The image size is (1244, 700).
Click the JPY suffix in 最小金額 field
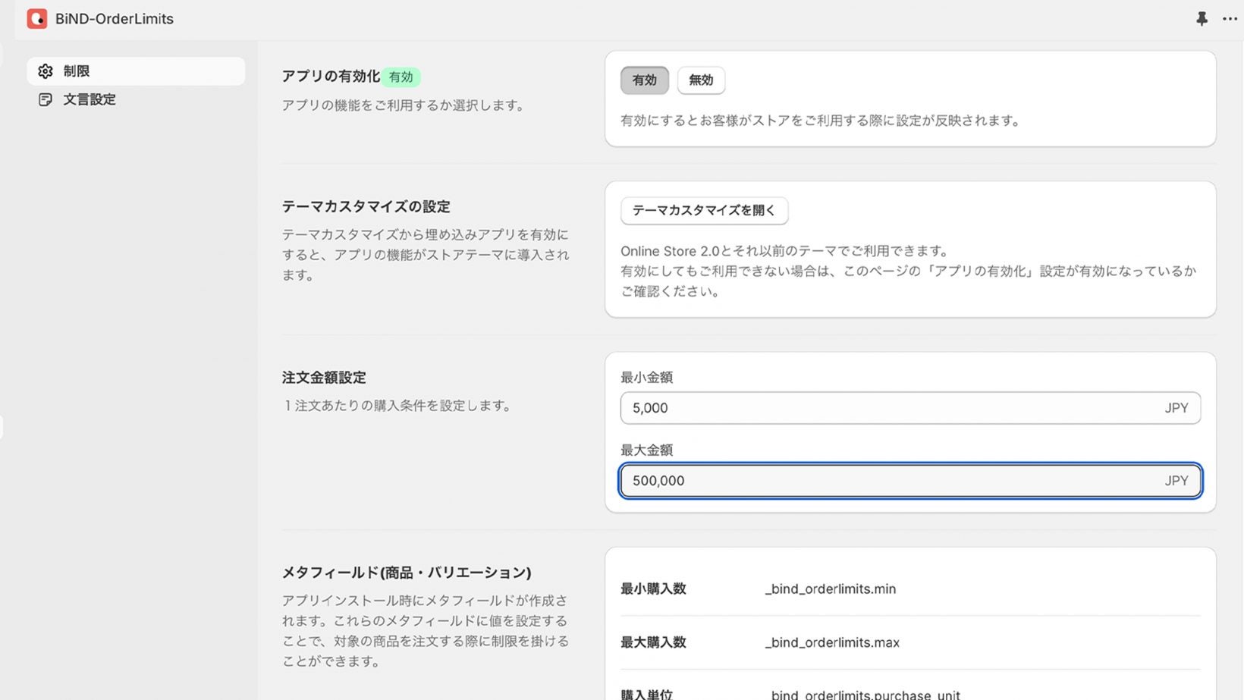[x=1176, y=408]
